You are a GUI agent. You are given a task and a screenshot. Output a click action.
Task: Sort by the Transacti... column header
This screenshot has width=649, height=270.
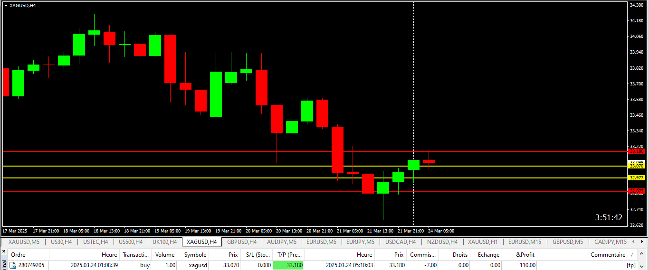136,255
